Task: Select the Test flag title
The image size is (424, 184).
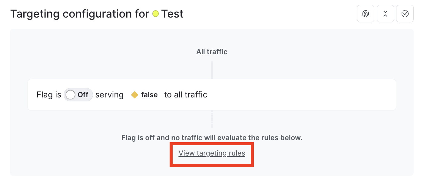Action: pyautogui.click(x=172, y=14)
